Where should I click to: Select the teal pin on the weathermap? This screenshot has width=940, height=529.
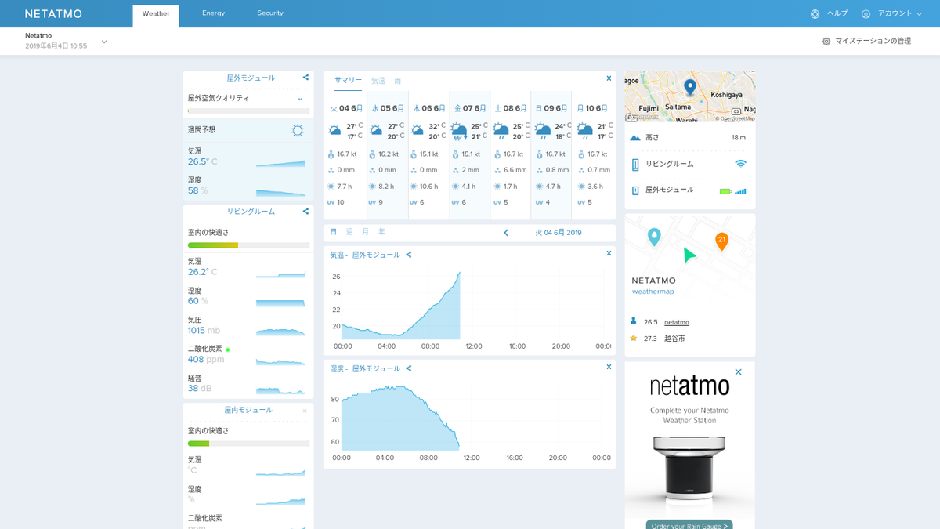coord(654,236)
